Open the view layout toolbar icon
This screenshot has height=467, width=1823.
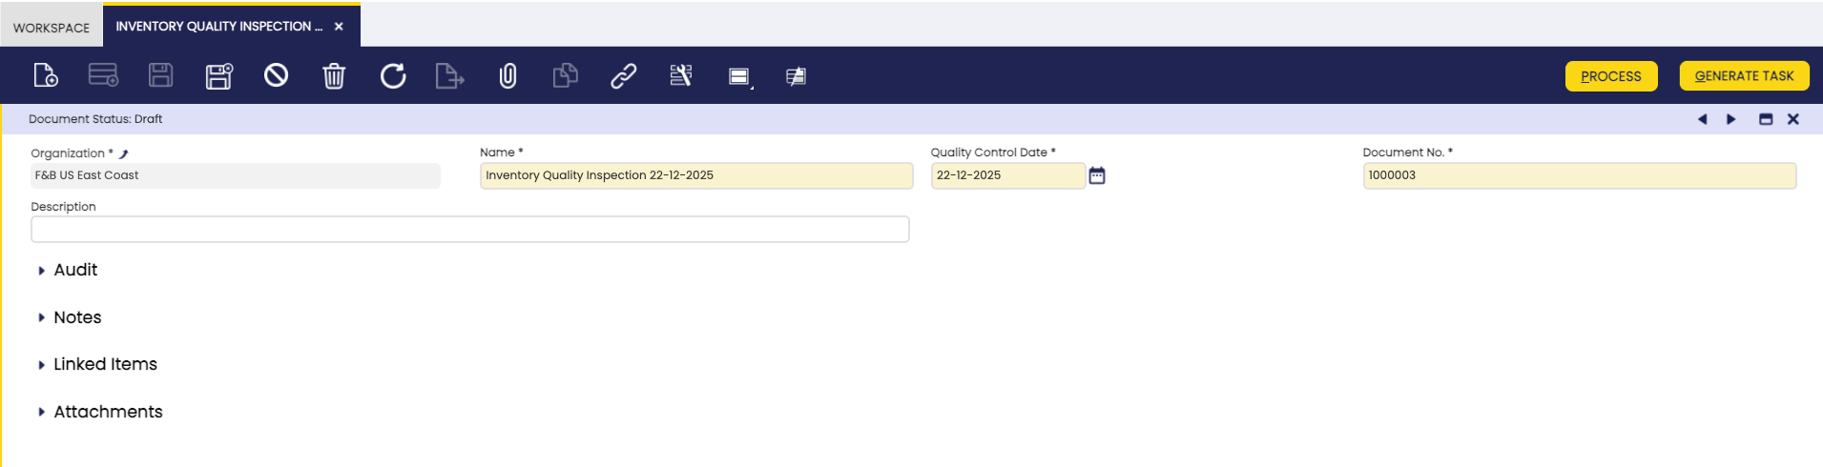739,76
